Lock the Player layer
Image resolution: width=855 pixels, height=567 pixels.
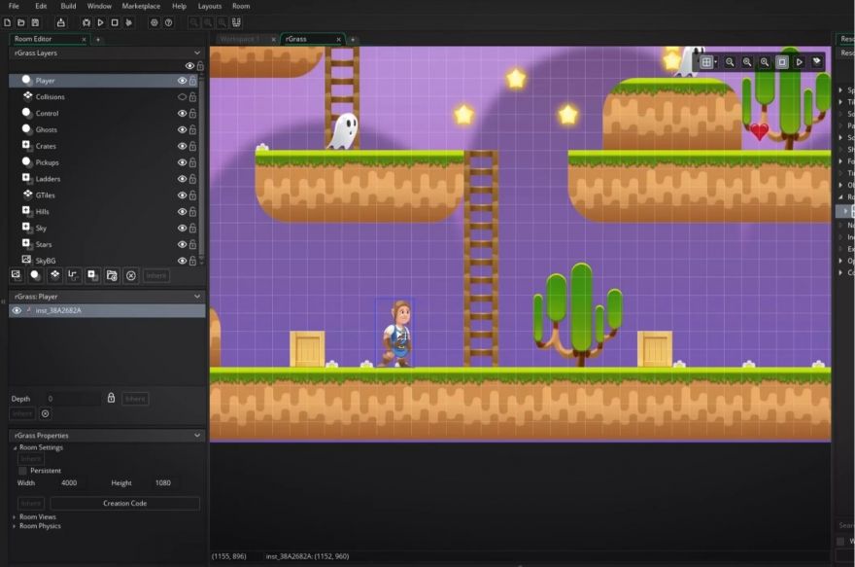192,81
